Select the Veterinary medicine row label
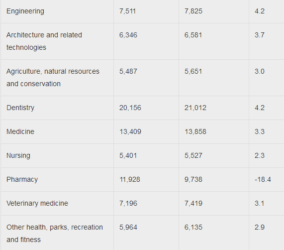284x250 pixels. [x=37, y=203]
